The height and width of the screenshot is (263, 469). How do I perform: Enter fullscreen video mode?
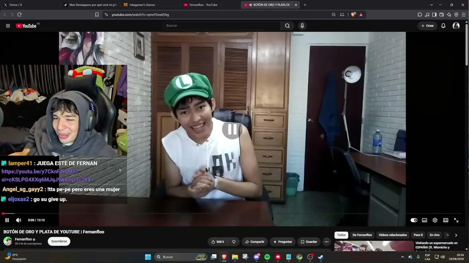coord(456,220)
